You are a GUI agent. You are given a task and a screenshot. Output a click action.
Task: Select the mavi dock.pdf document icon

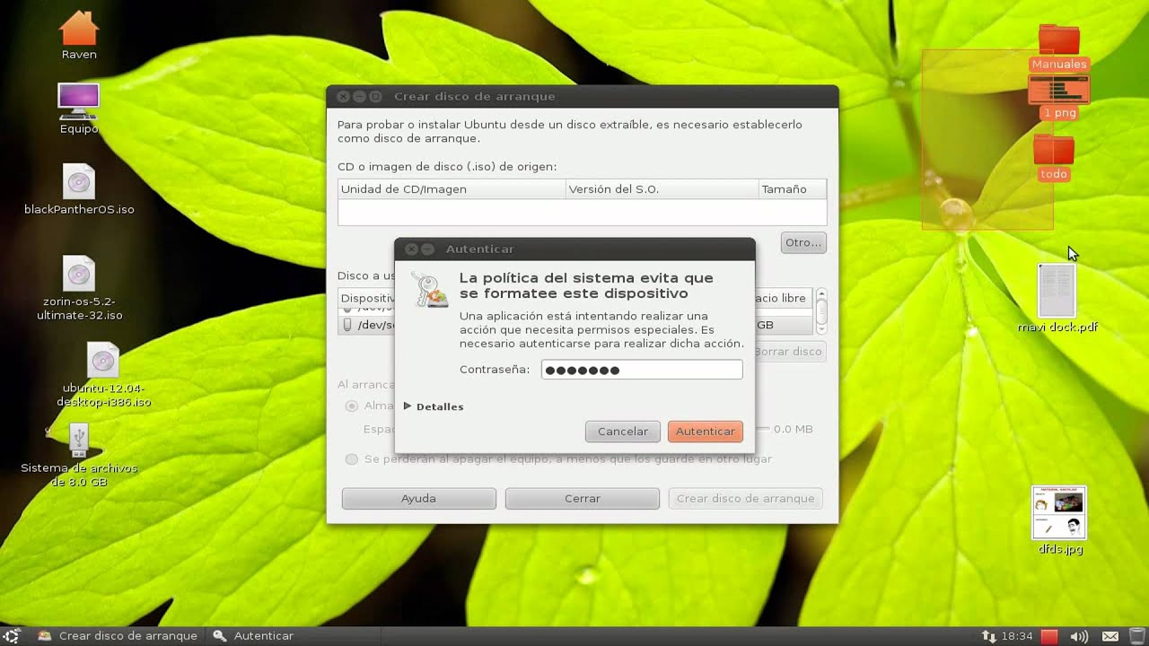tap(1057, 290)
